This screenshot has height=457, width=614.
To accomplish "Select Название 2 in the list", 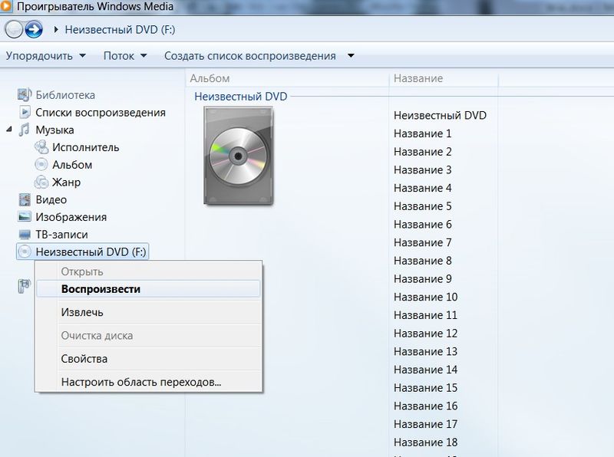I will [423, 152].
